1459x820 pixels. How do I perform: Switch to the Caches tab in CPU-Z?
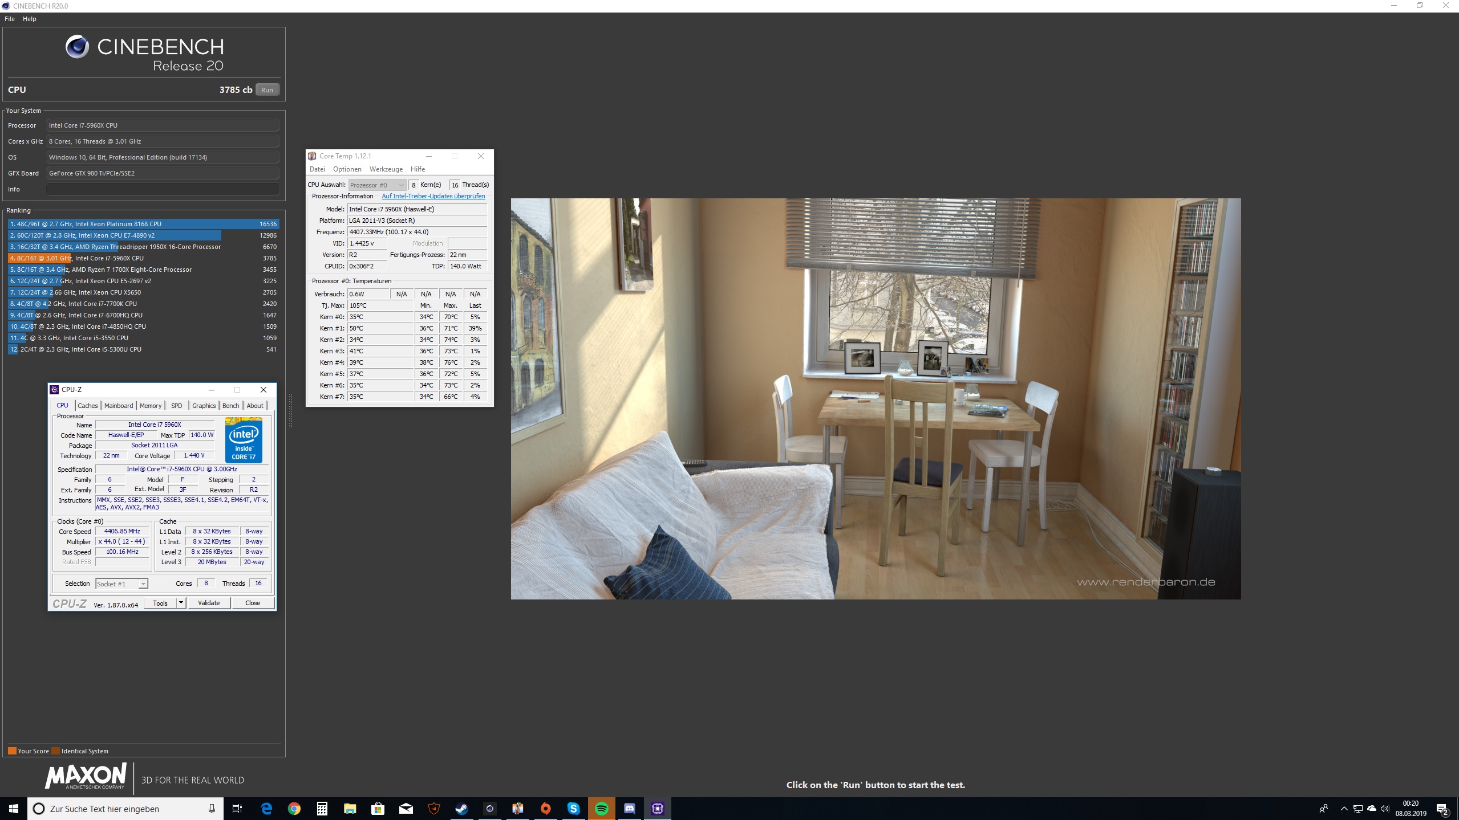coord(88,406)
